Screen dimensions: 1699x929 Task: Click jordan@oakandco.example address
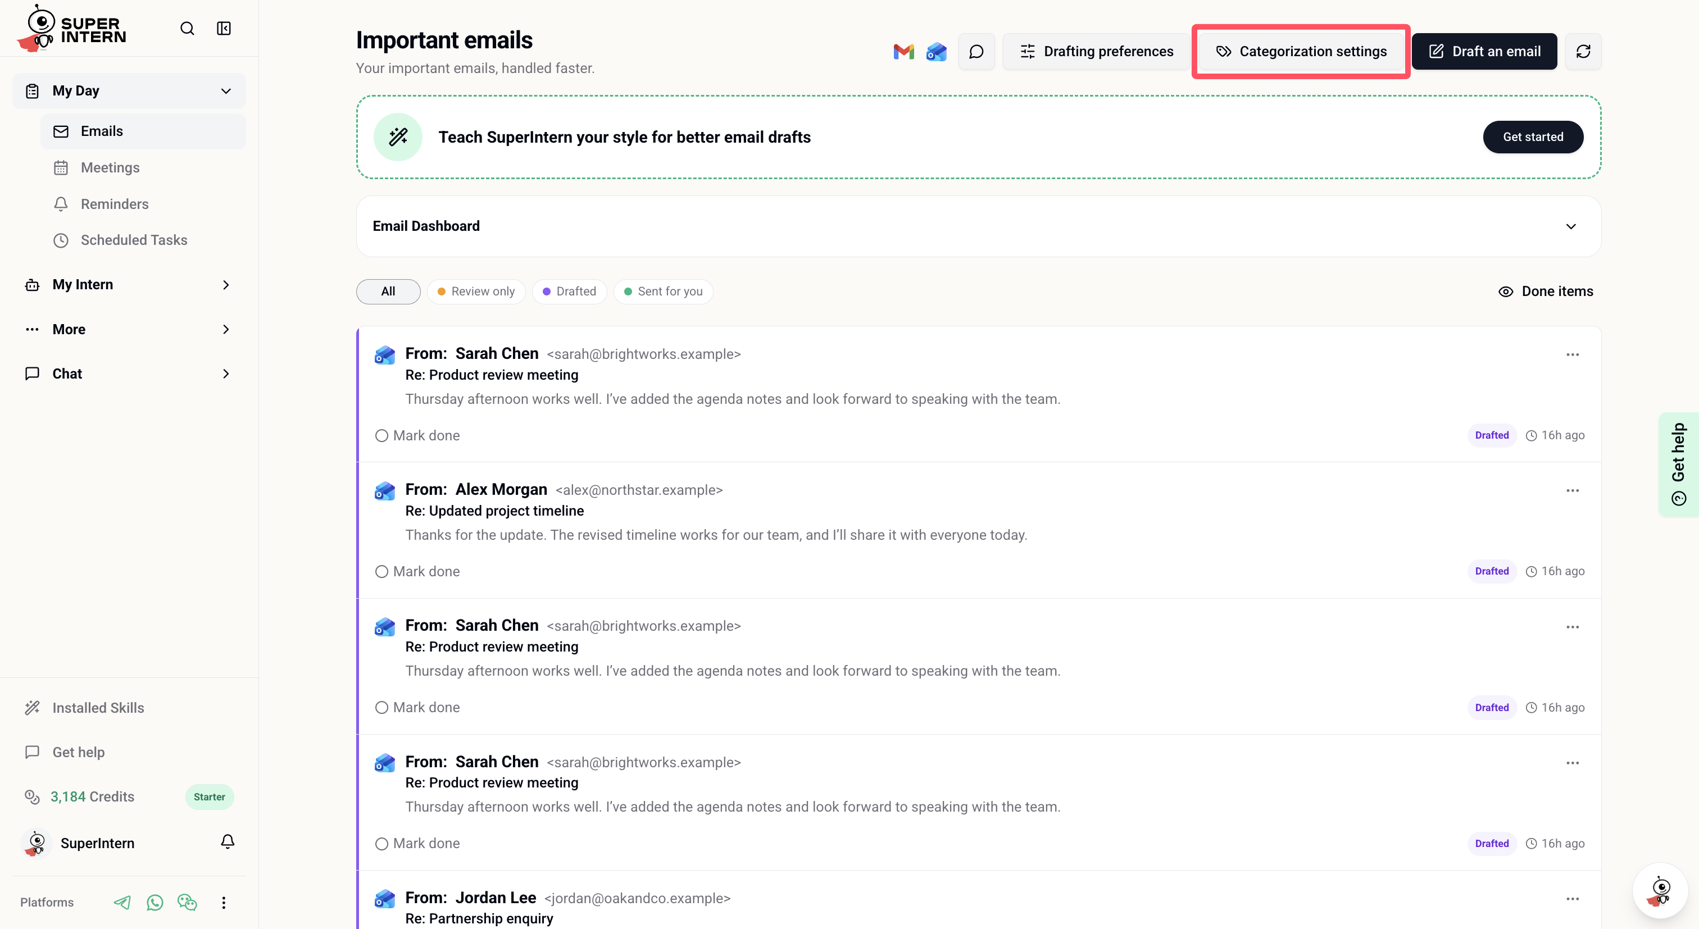637,899
